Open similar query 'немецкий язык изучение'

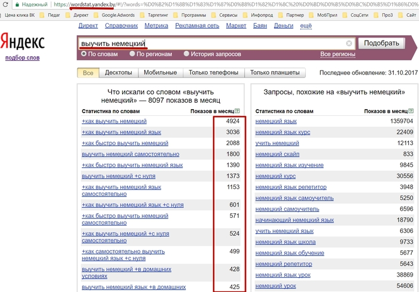(289, 165)
